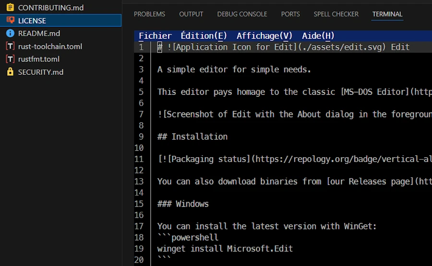Click the 'winget install Microsoft.Edit' line
432x266 pixels.
tap(225, 249)
